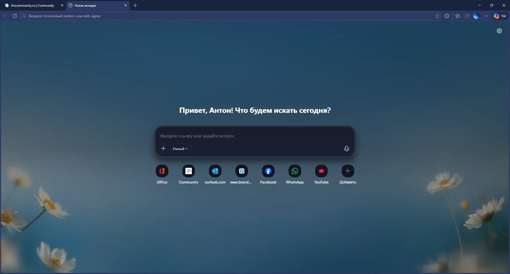Click the user profile avatar
This screenshot has height=274, width=510.
point(477,16)
